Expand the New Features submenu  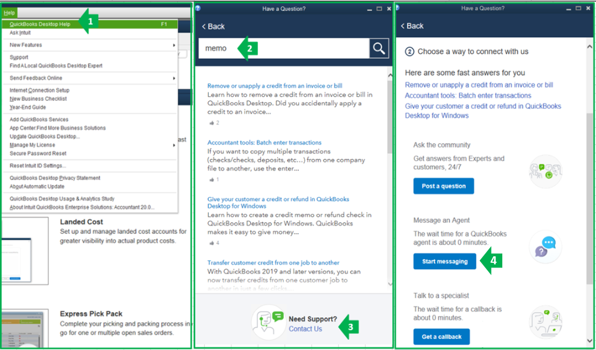point(90,45)
